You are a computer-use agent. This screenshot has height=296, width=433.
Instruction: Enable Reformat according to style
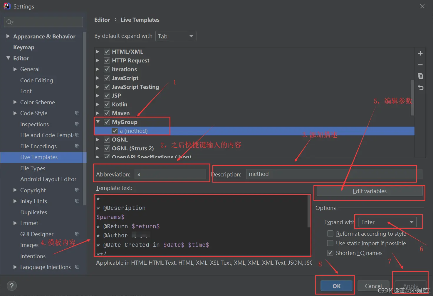coord(330,234)
